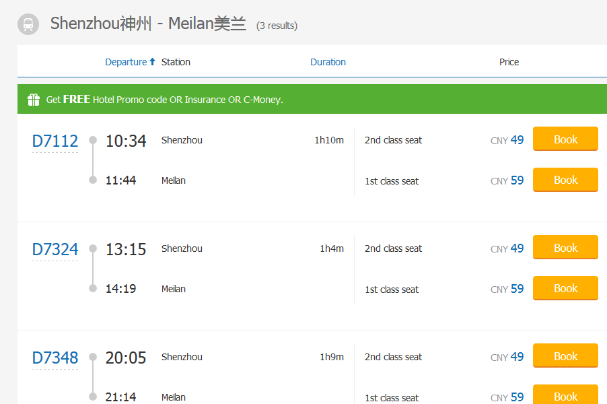This screenshot has width=607, height=404.
Task: Sort results by Duration column
Action: pyautogui.click(x=328, y=62)
